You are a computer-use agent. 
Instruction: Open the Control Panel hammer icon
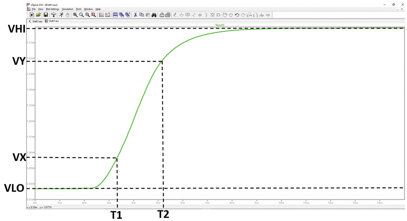point(53,15)
